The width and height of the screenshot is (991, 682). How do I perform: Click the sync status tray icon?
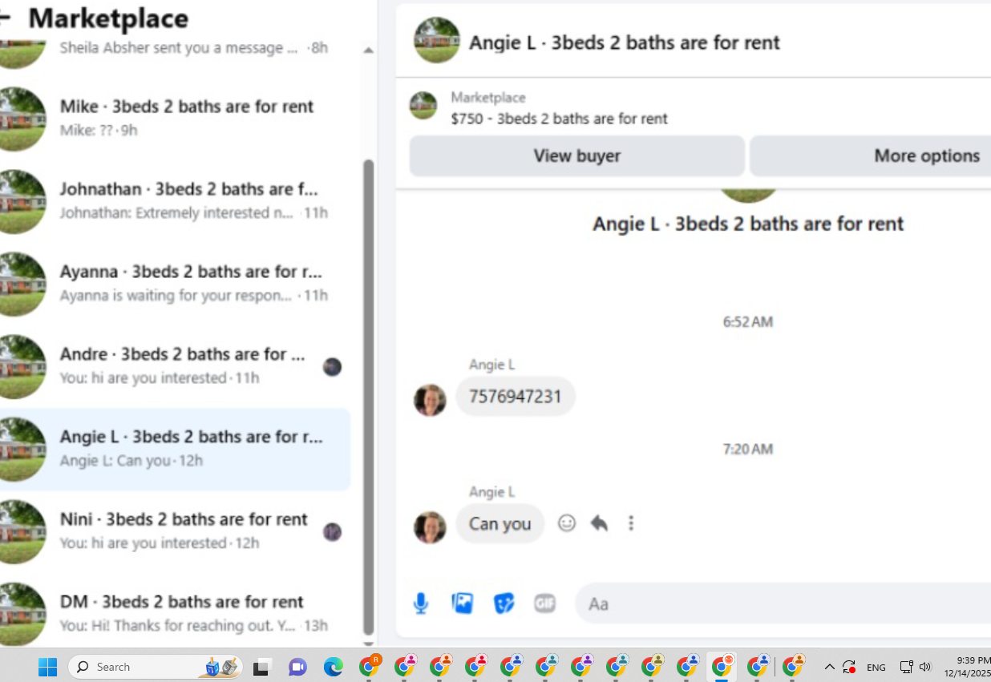(849, 667)
